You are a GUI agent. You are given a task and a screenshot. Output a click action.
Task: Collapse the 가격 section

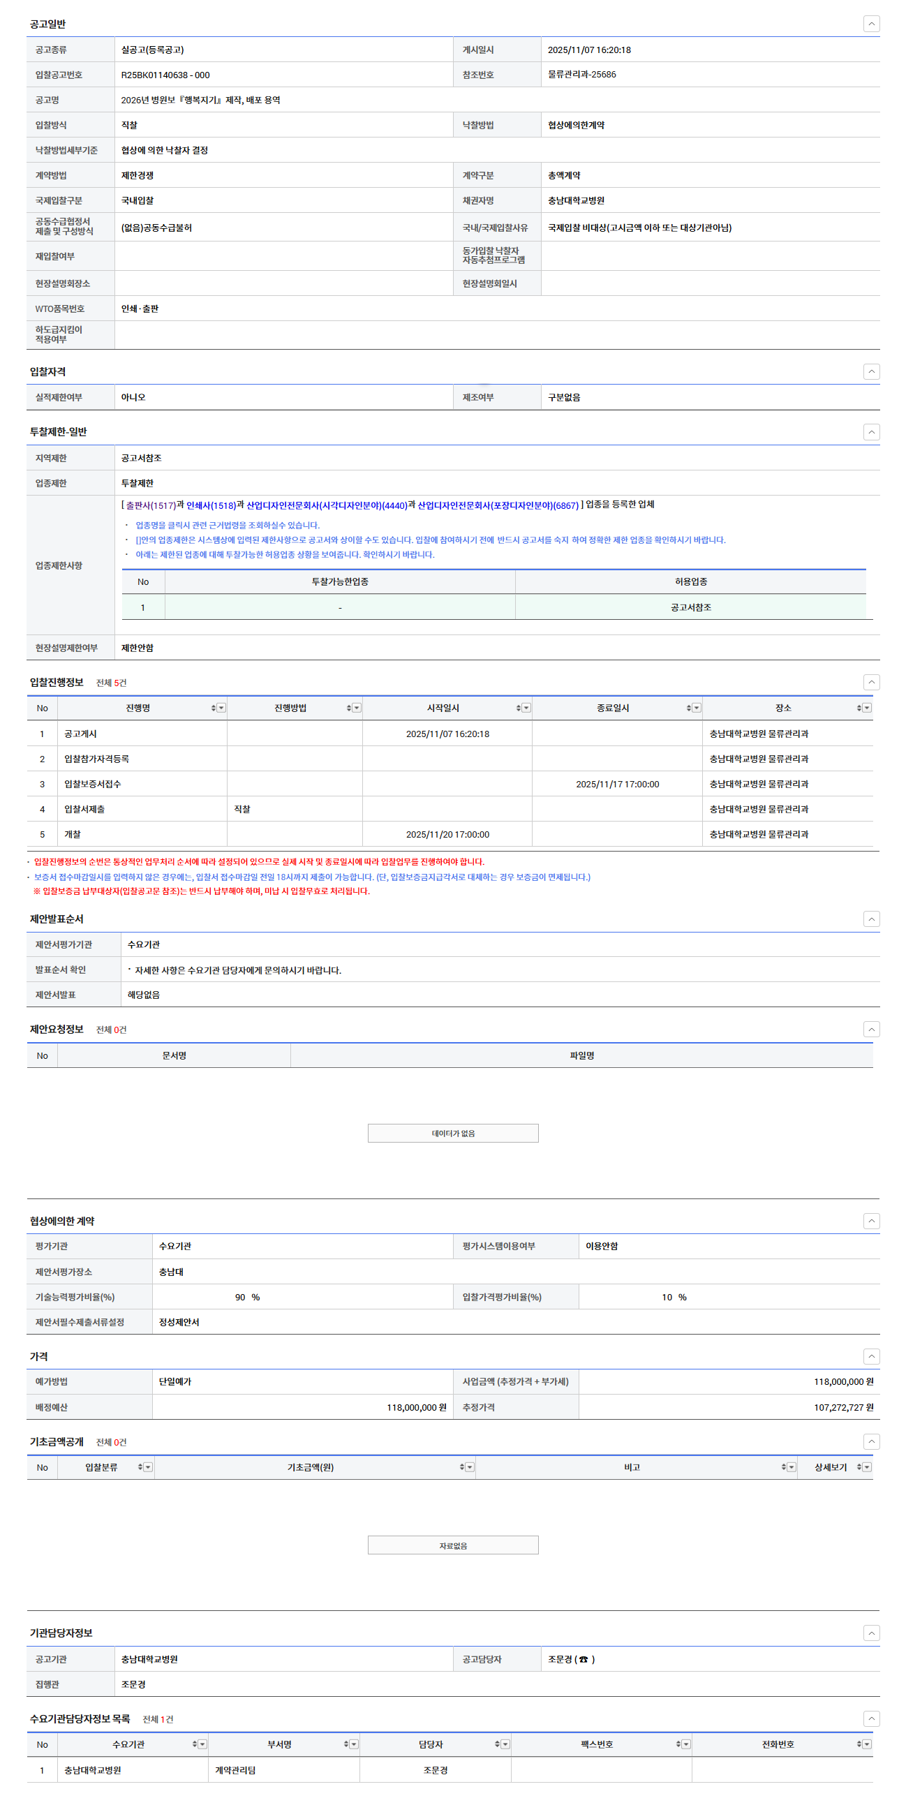point(871,1356)
